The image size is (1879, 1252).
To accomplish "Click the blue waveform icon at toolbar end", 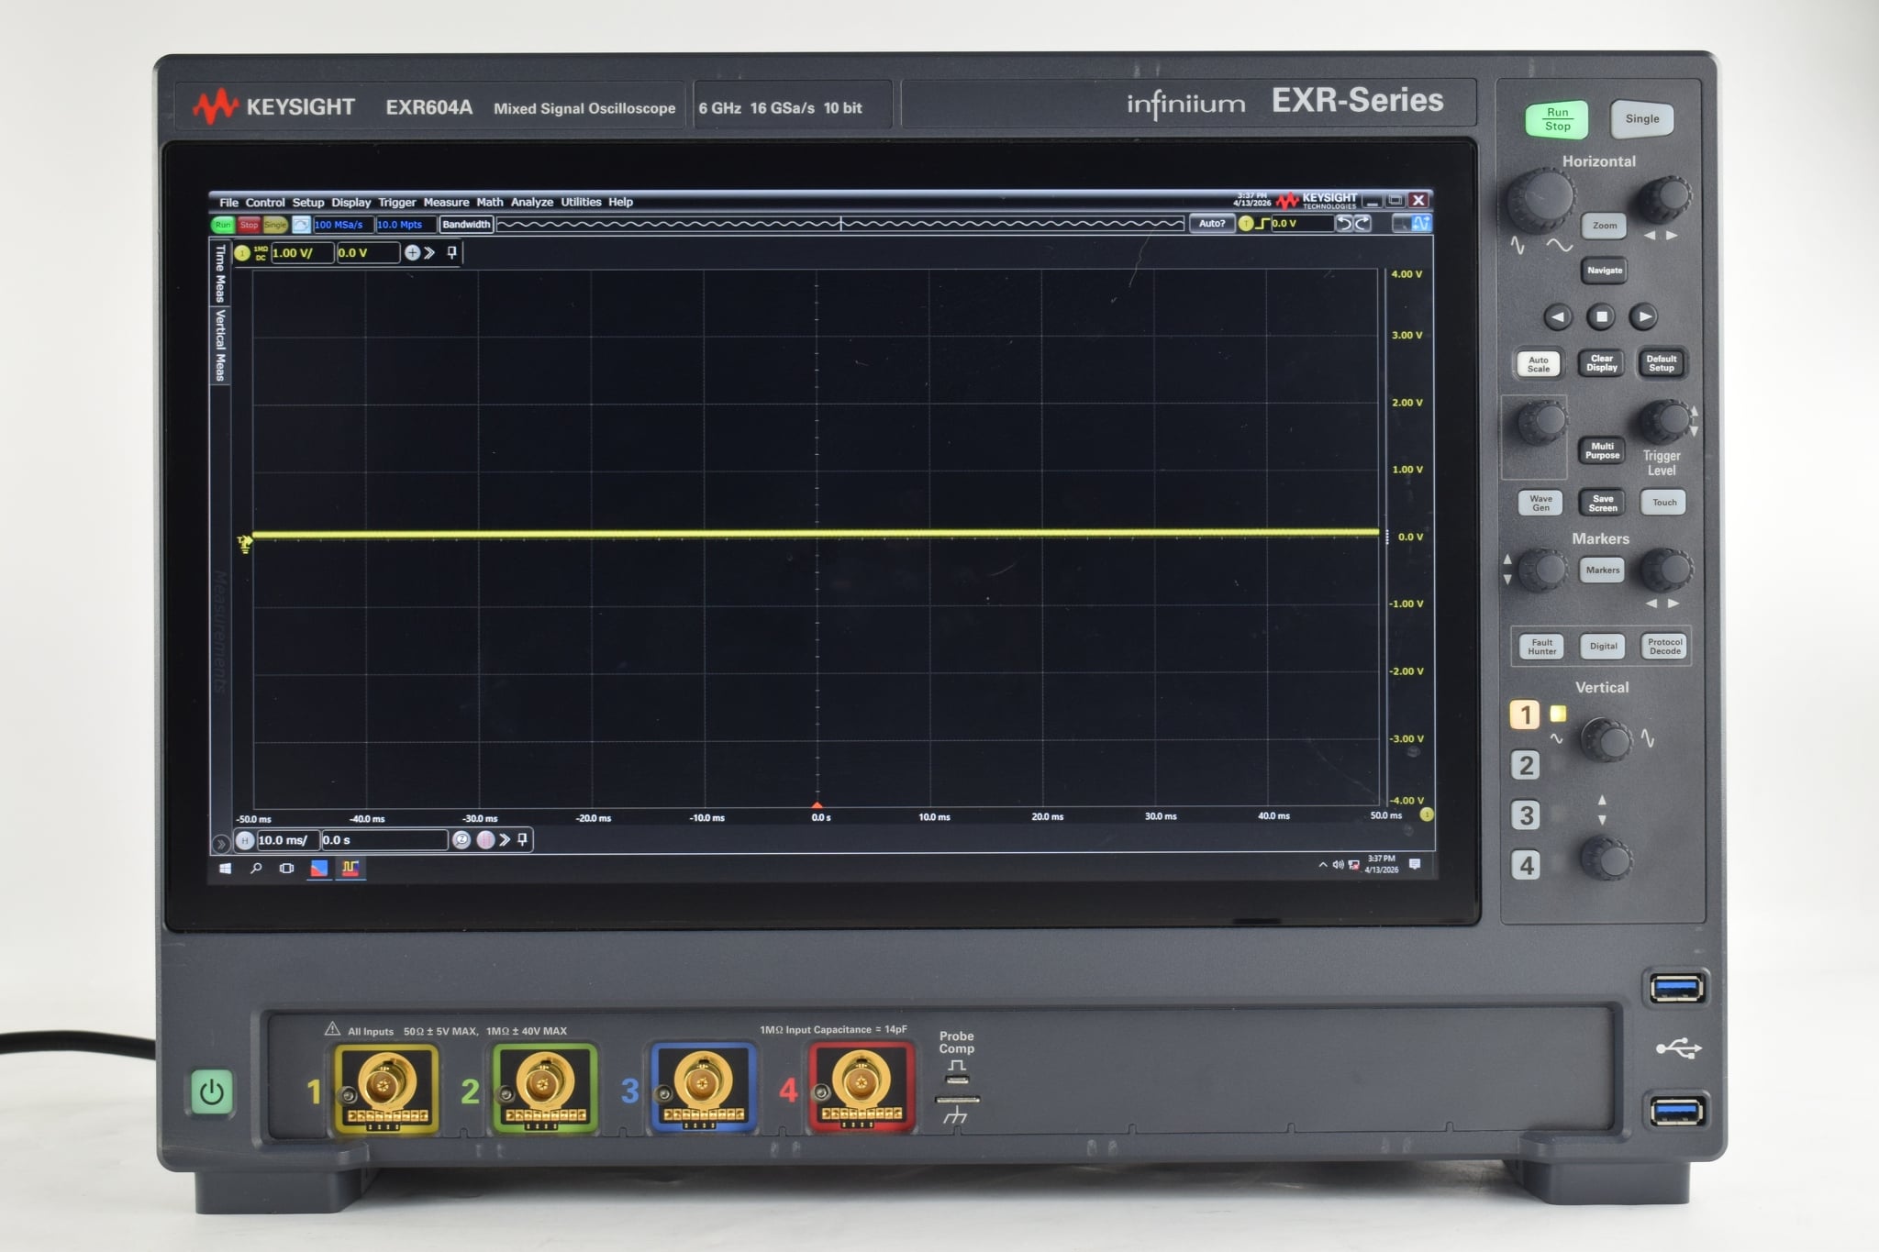I will tap(1421, 224).
